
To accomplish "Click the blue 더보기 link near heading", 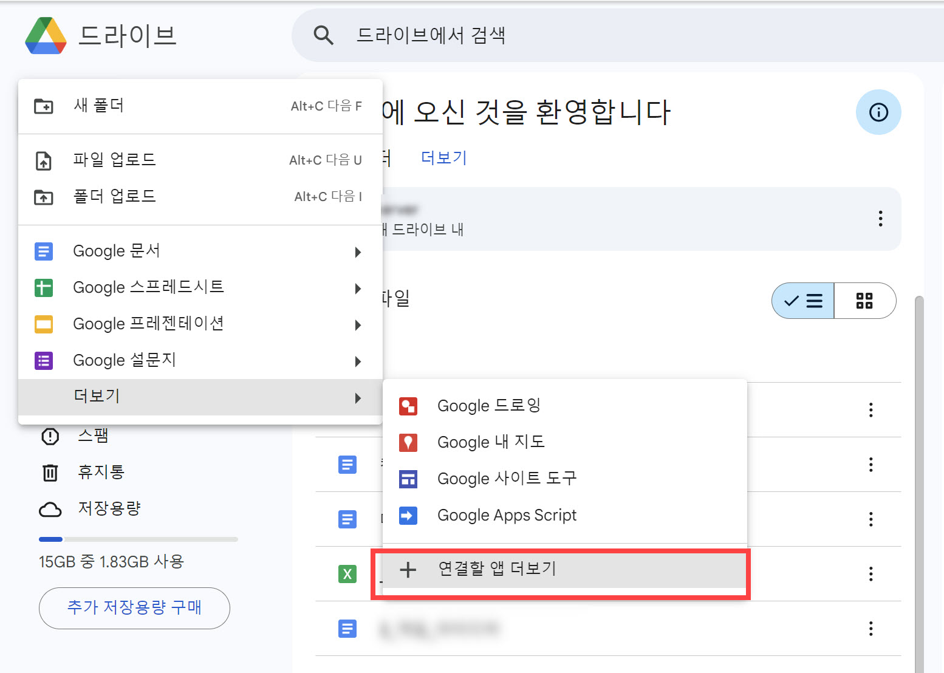I will click(444, 158).
